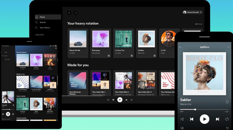This screenshot has height=130, width=233.
Task: Go back with the laptop's left arrow button
Action: pyautogui.click(x=69, y=13)
